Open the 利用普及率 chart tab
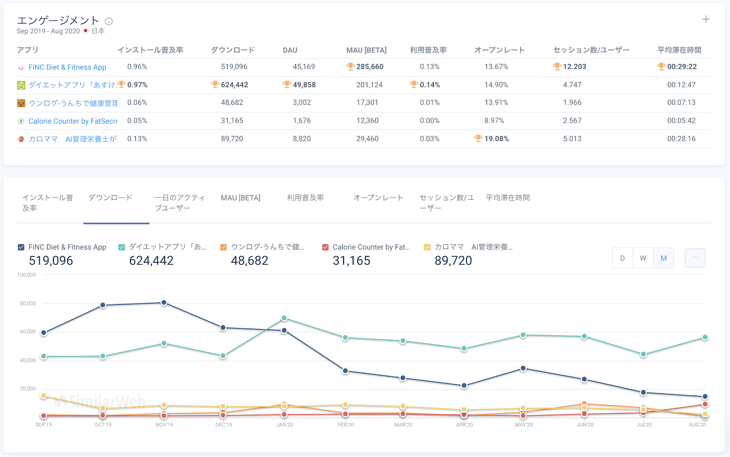 point(306,197)
